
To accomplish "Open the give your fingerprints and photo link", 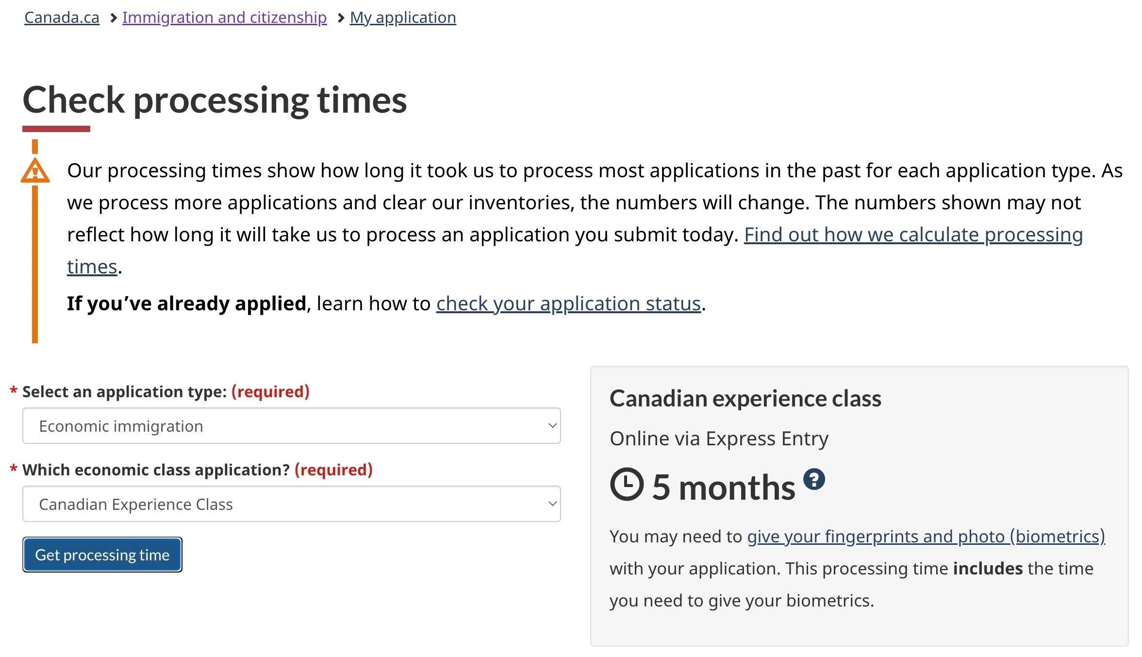I will tap(926, 536).
